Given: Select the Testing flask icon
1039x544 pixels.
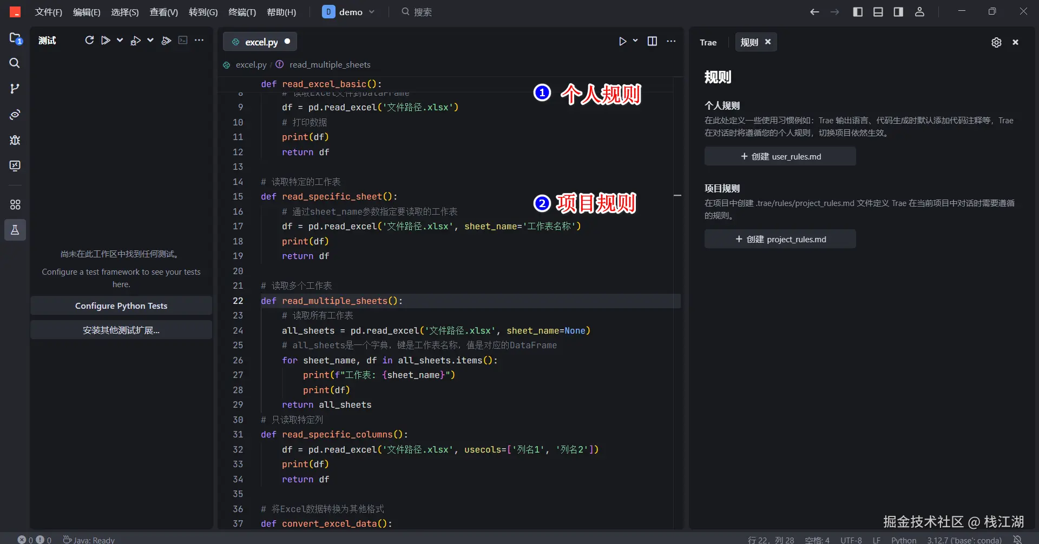Looking at the screenshot, I should pyautogui.click(x=15, y=230).
